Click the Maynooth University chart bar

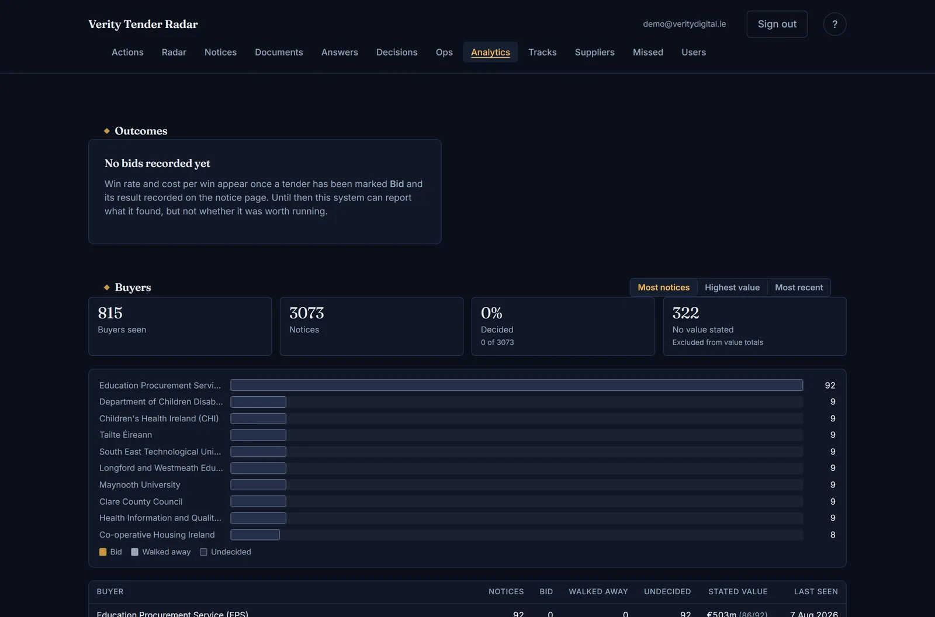[258, 485]
